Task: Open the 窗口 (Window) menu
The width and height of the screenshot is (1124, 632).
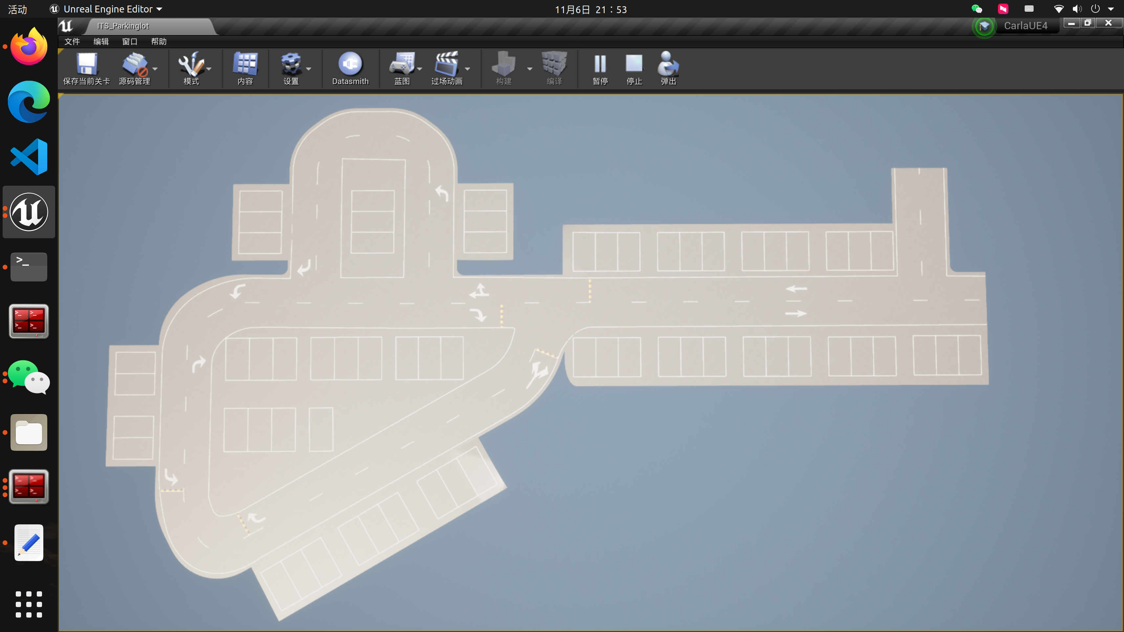Action: (x=130, y=41)
